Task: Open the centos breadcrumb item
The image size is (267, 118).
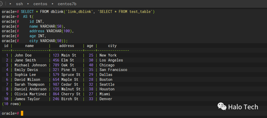Action: pos(40,4)
